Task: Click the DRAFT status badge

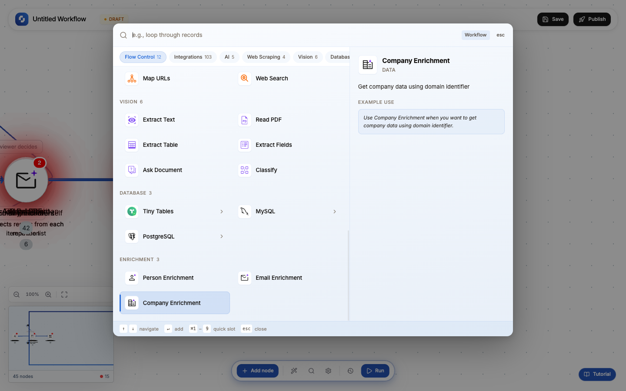Action: click(x=114, y=19)
